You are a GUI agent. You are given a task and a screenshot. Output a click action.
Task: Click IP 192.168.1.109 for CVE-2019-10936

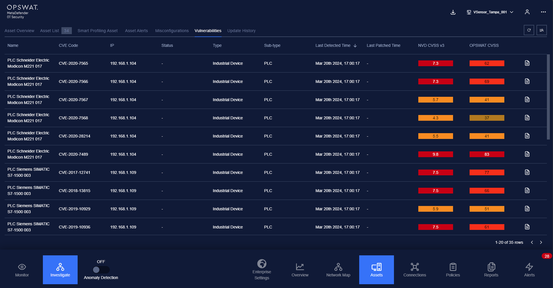point(123,227)
